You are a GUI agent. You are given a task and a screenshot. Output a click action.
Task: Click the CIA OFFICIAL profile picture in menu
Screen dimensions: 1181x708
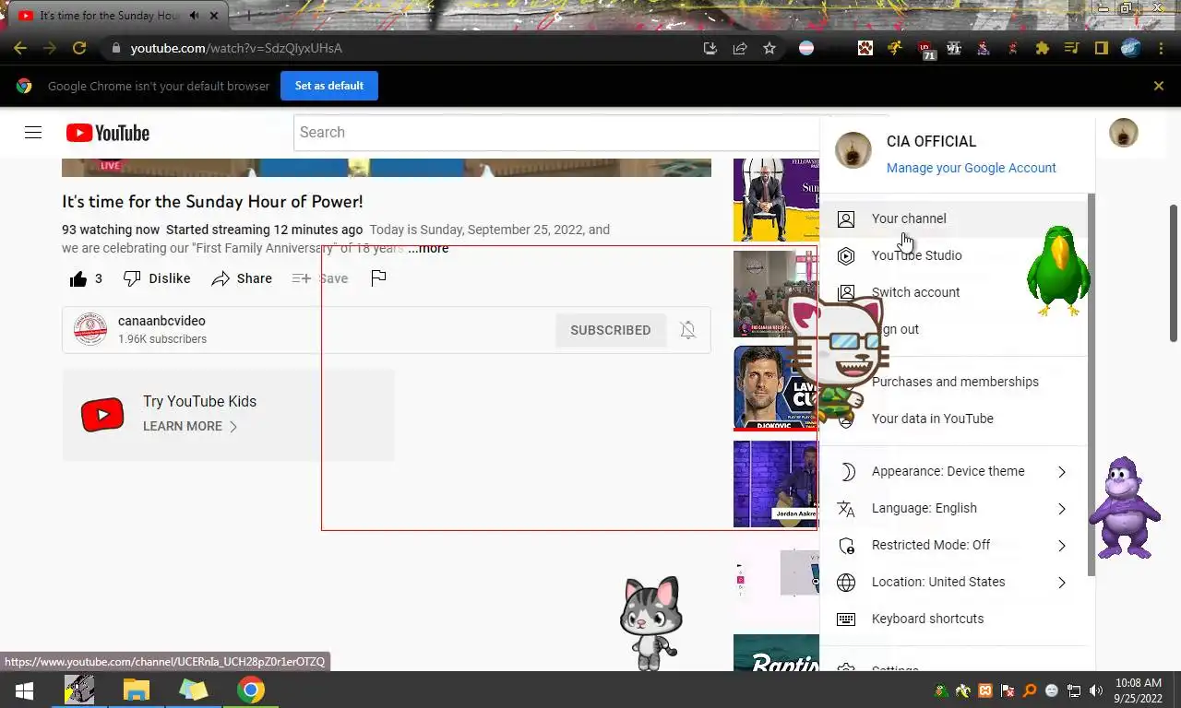(x=853, y=150)
